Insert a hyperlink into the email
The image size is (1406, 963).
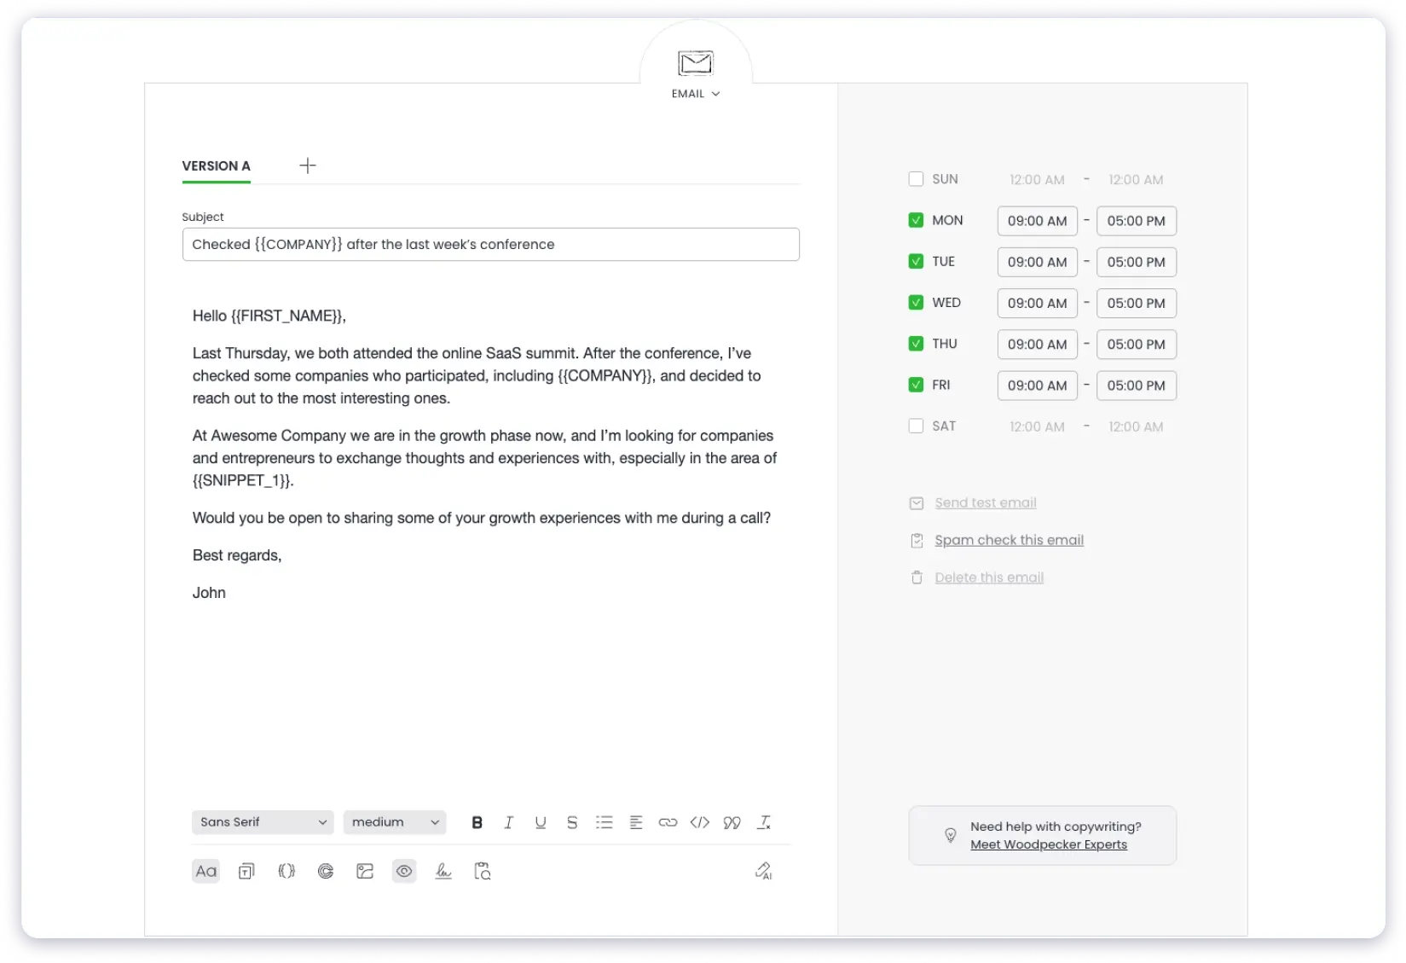(668, 822)
